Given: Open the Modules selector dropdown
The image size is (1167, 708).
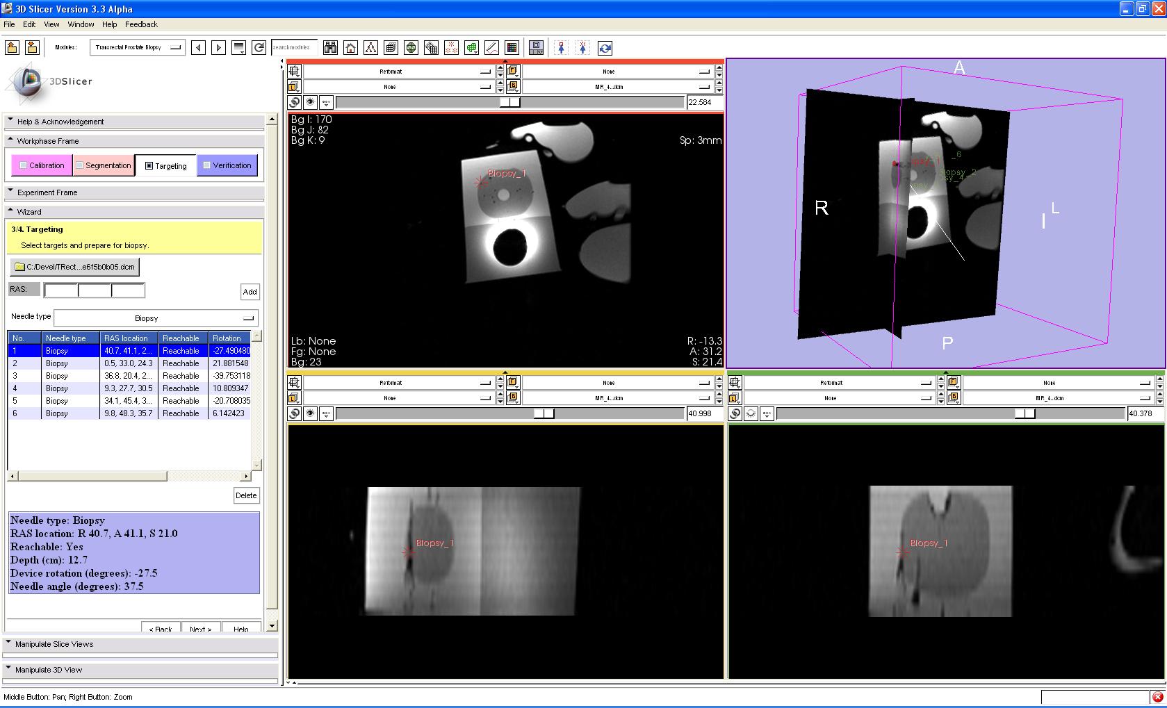Looking at the screenshot, I should [137, 48].
